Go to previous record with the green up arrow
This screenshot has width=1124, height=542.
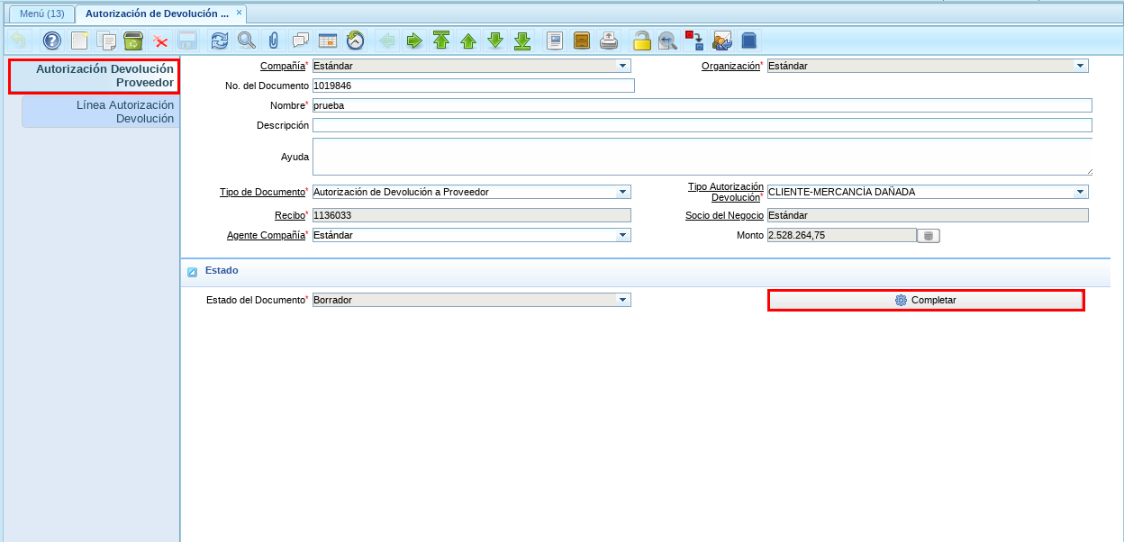[x=468, y=41]
